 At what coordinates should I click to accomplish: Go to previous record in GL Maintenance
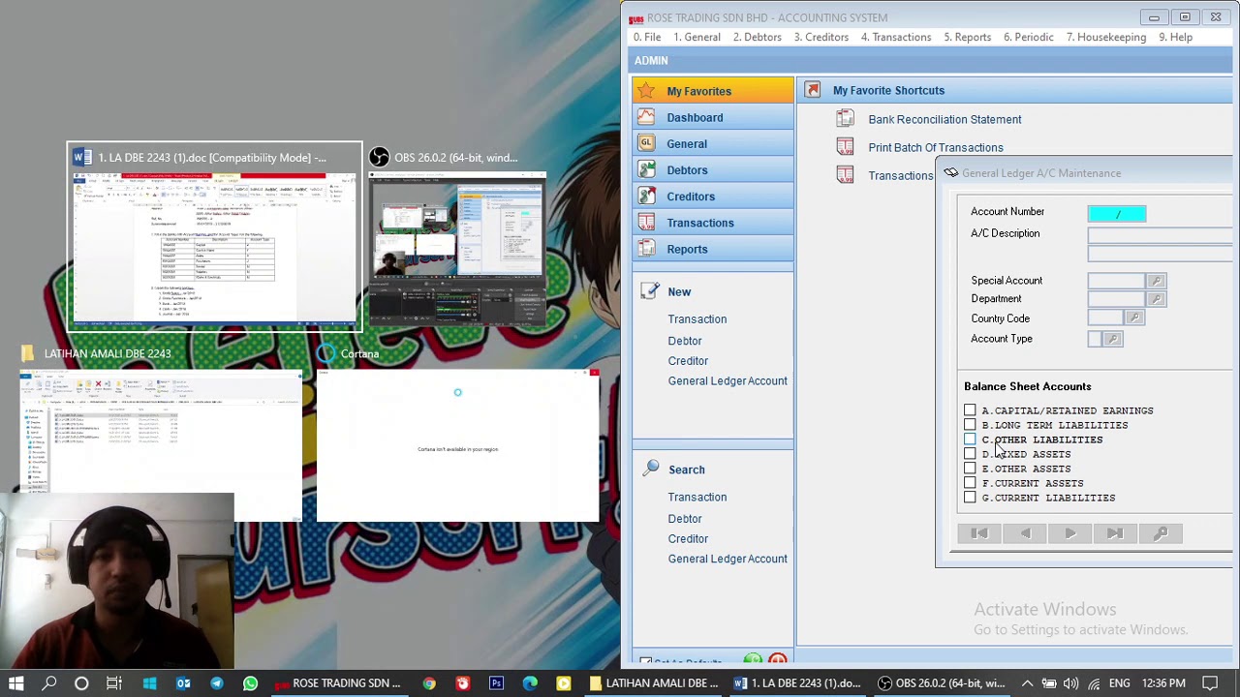click(1025, 533)
